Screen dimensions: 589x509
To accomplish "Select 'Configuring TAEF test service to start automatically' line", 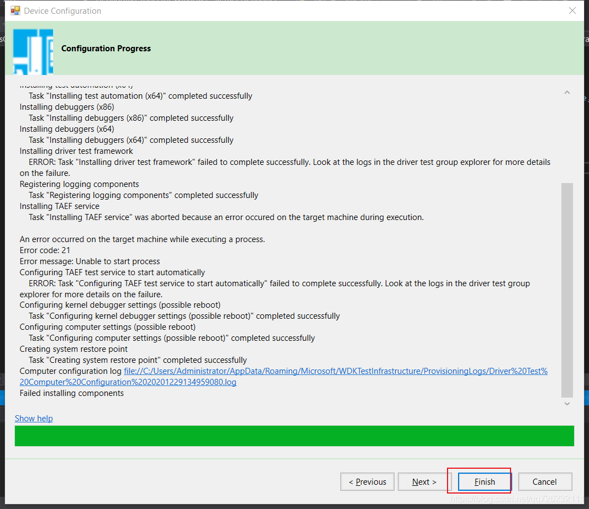I will [x=112, y=272].
